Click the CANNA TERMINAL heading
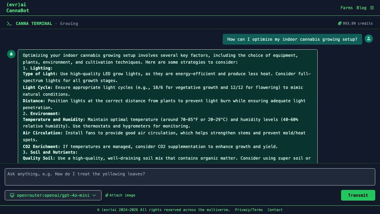The height and width of the screenshot is (214, 380). click(x=34, y=23)
